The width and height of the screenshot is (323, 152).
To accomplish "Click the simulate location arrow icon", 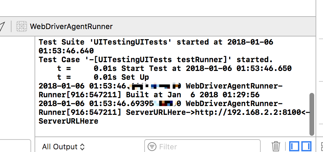I will [x=2, y=26].
